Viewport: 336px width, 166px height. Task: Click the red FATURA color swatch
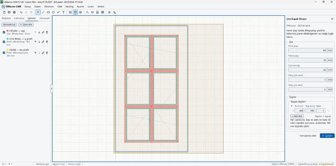click(x=8, y=31)
